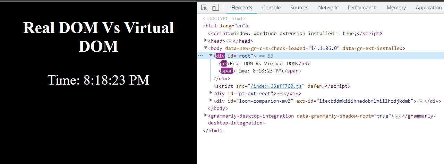Viewport: 444px width, 164px height.
Task: Select the h3 Real DOM Vs Virtual DOM node
Action: pyautogui.click(x=264, y=63)
